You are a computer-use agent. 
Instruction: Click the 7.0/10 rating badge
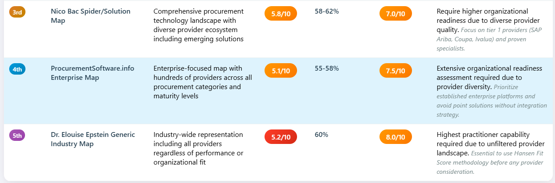(x=395, y=14)
